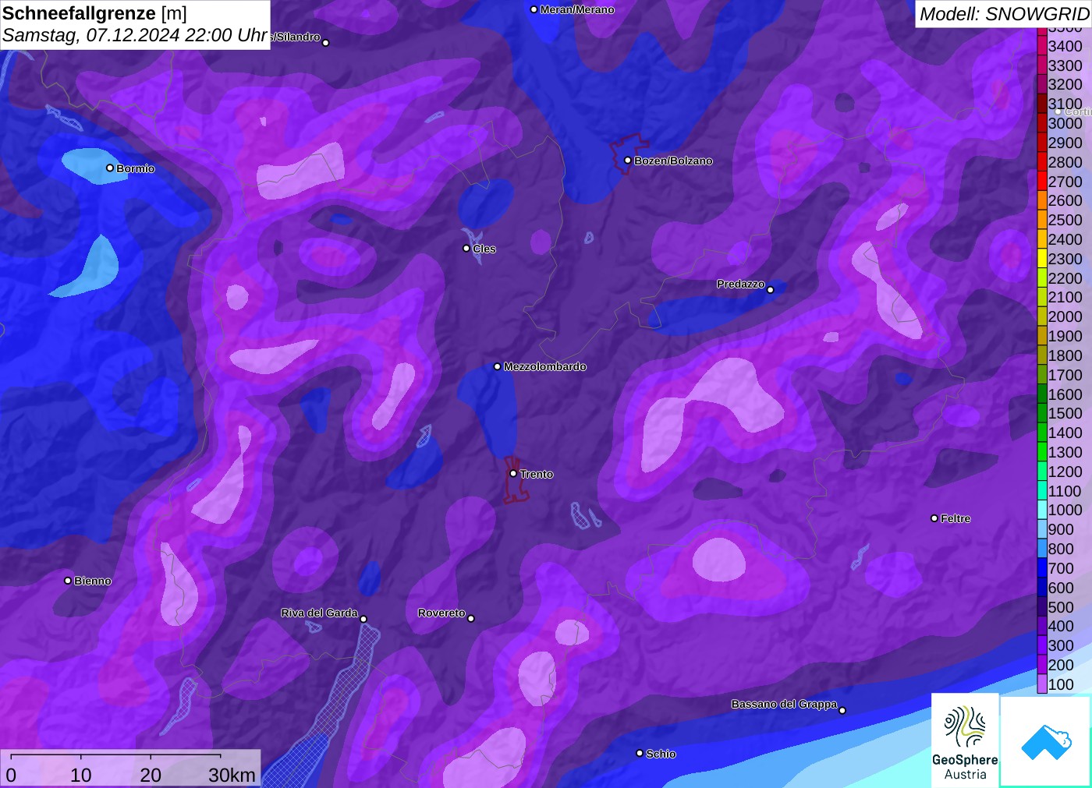Click the 500 legend value
The height and width of the screenshot is (788, 1092).
tap(1061, 607)
